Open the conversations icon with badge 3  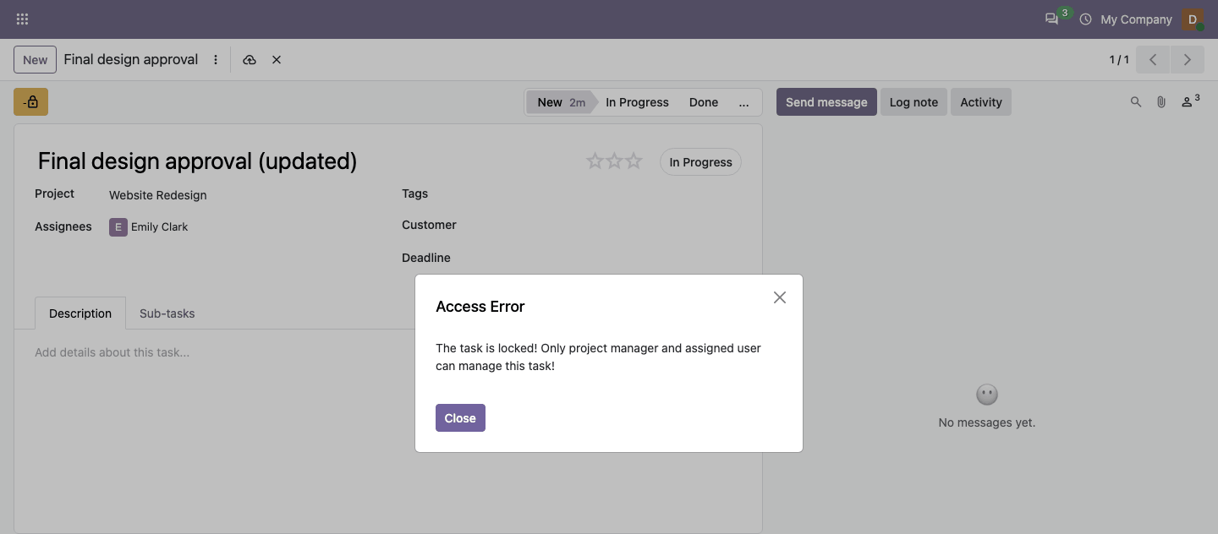pos(1052,19)
